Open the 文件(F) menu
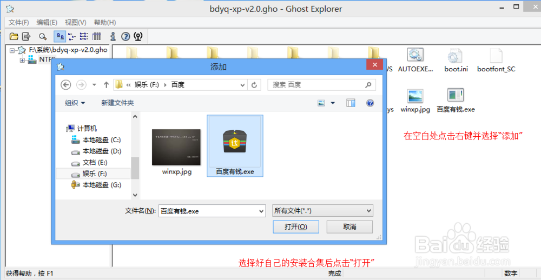The width and height of the screenshot is (541, 280). point(18,22)
